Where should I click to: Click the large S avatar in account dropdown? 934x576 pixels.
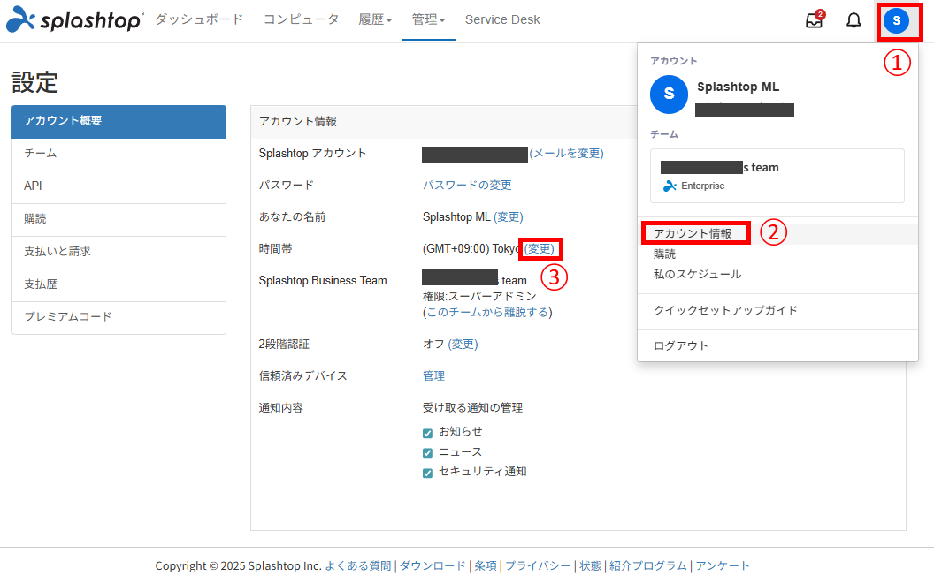[669, 95]
